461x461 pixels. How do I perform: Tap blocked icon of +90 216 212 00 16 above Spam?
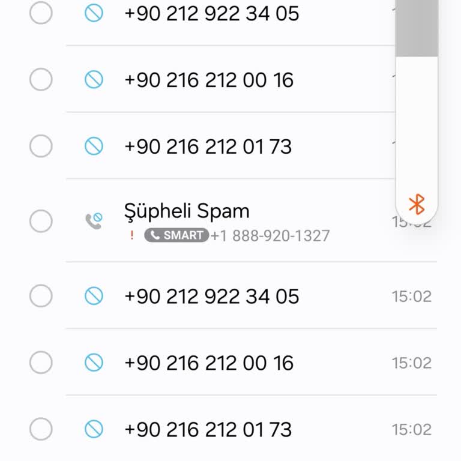click(x=94, y=79)
